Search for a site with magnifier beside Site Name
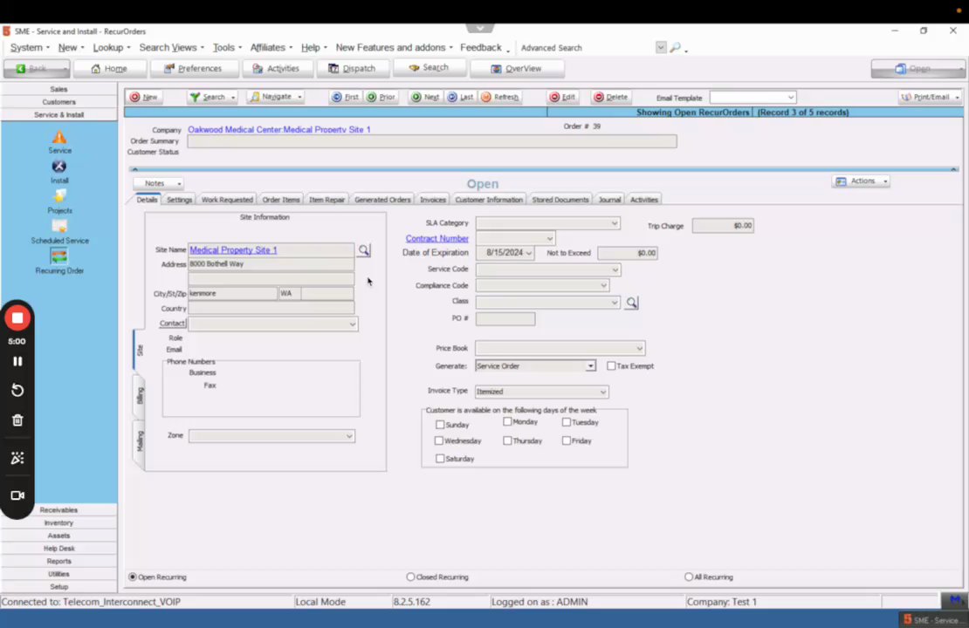The width and height of the screenshot is (969, 628). 364,250
